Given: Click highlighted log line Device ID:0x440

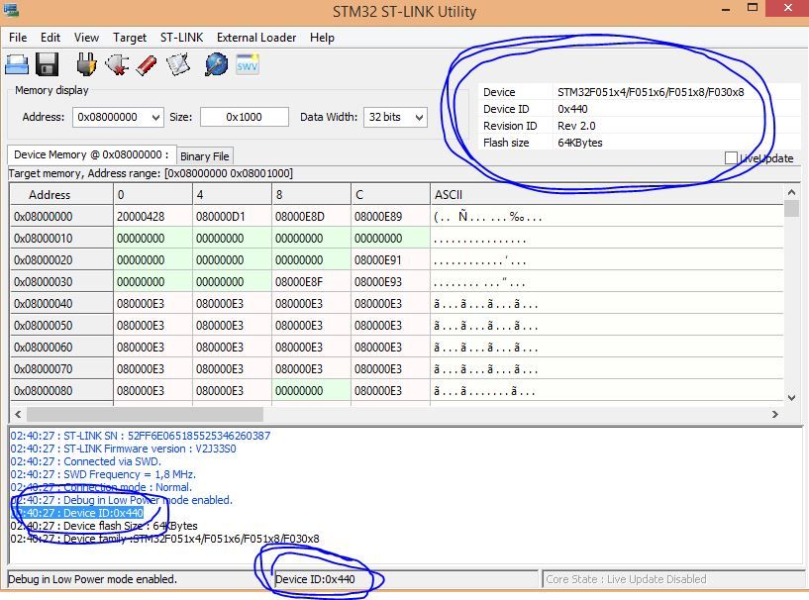Looking at the screenshot, I should [77, 513].
